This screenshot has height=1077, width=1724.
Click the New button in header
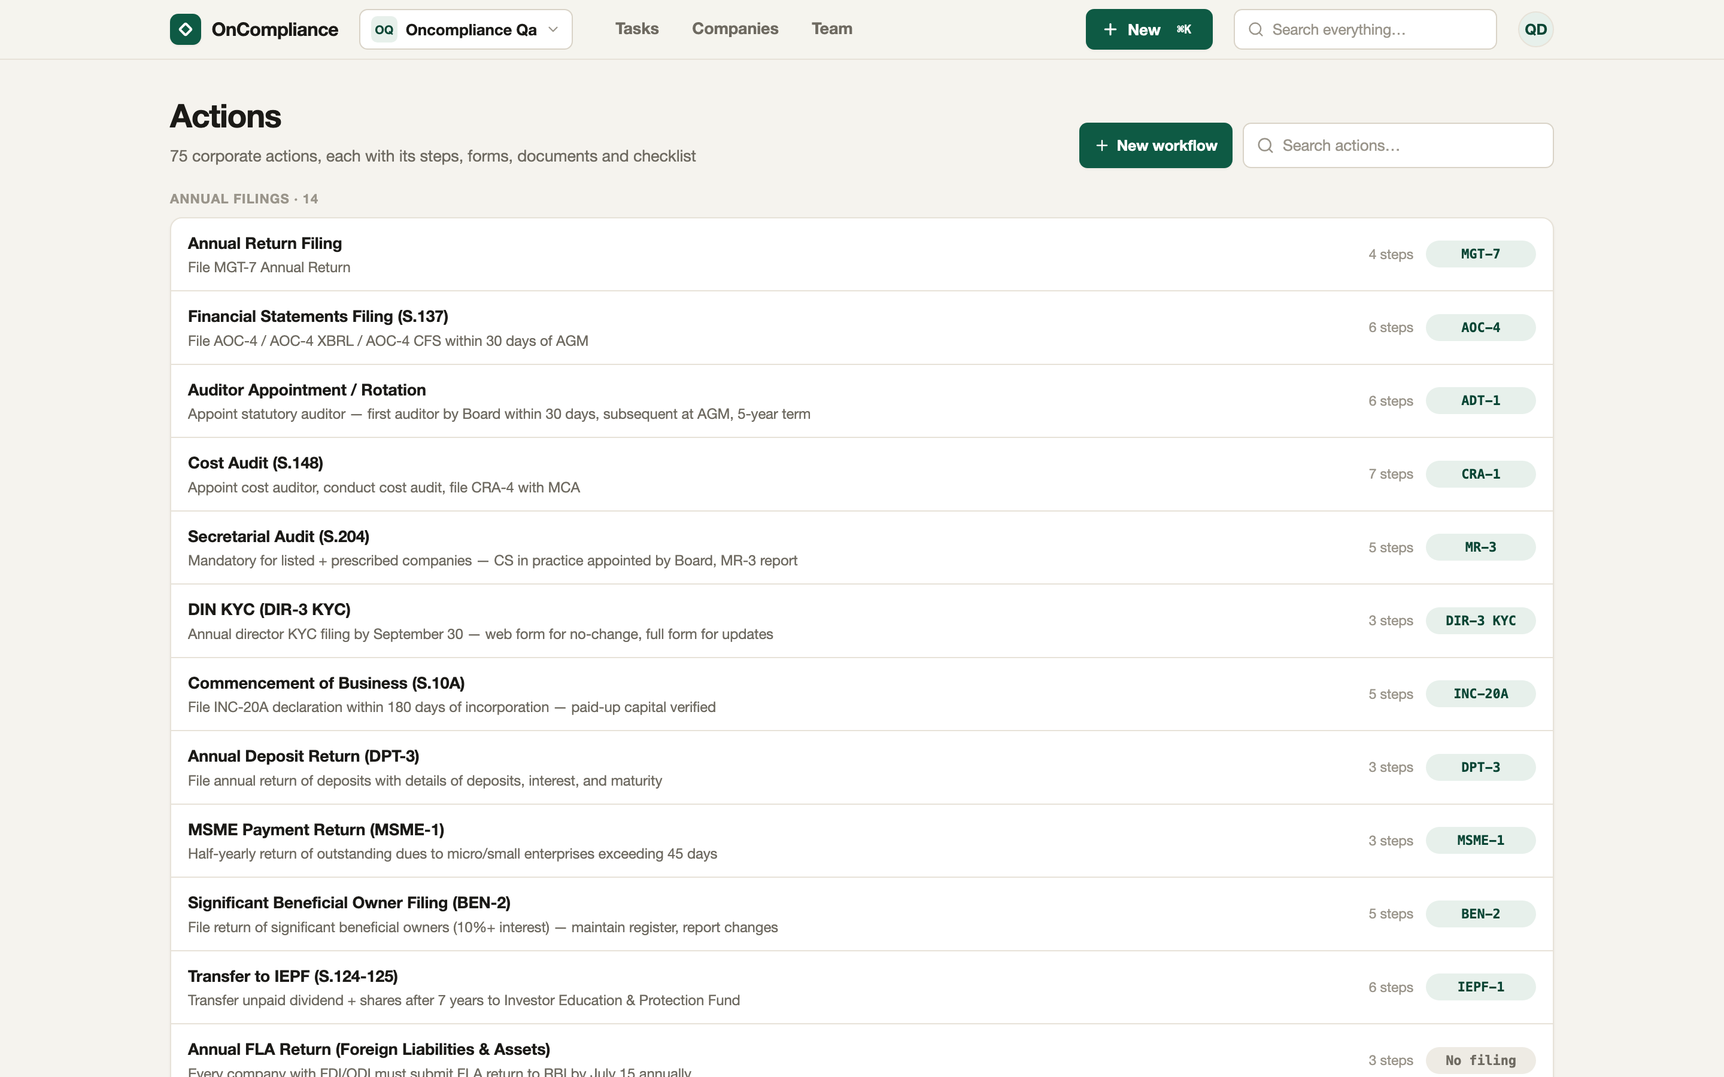1149,29
